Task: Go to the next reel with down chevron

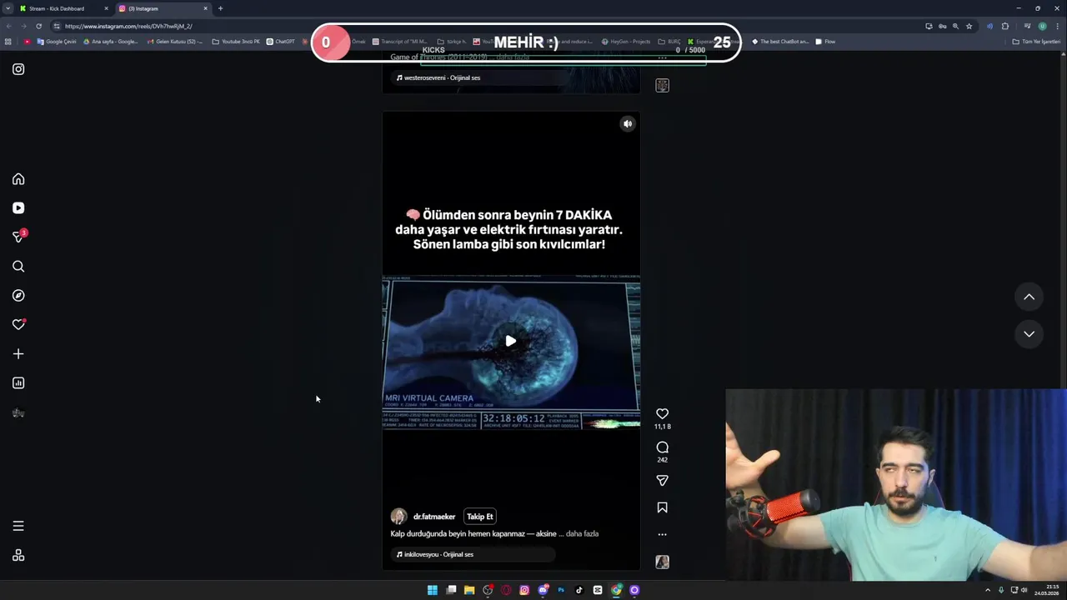Action: tap(1029, 333)
